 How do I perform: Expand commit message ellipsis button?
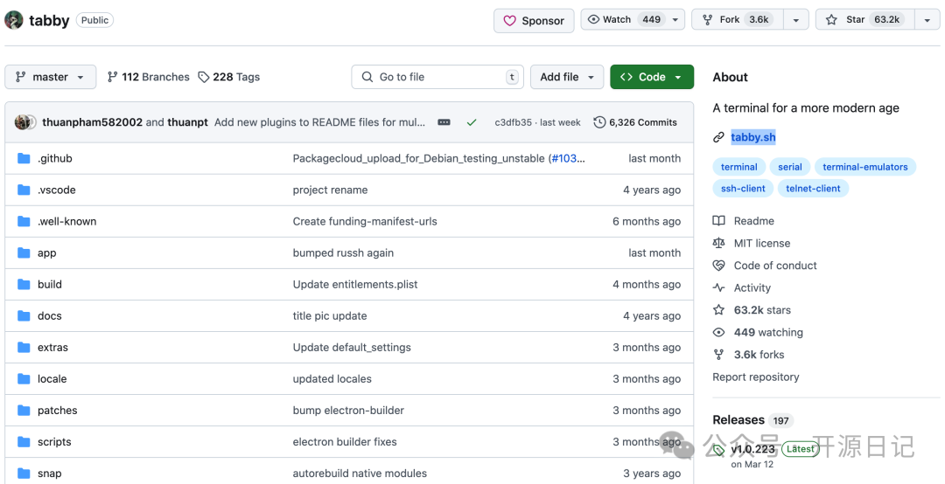tap(444, 122)
